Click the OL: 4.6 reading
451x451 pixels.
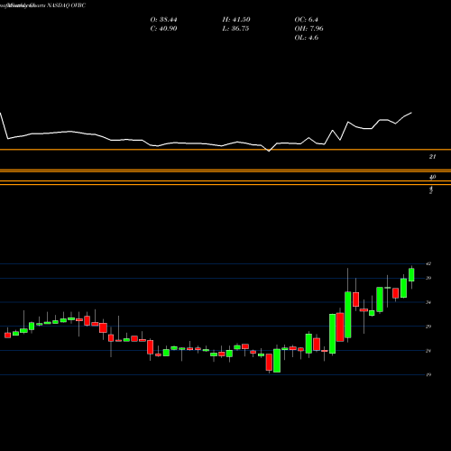[x=307, y=38]
